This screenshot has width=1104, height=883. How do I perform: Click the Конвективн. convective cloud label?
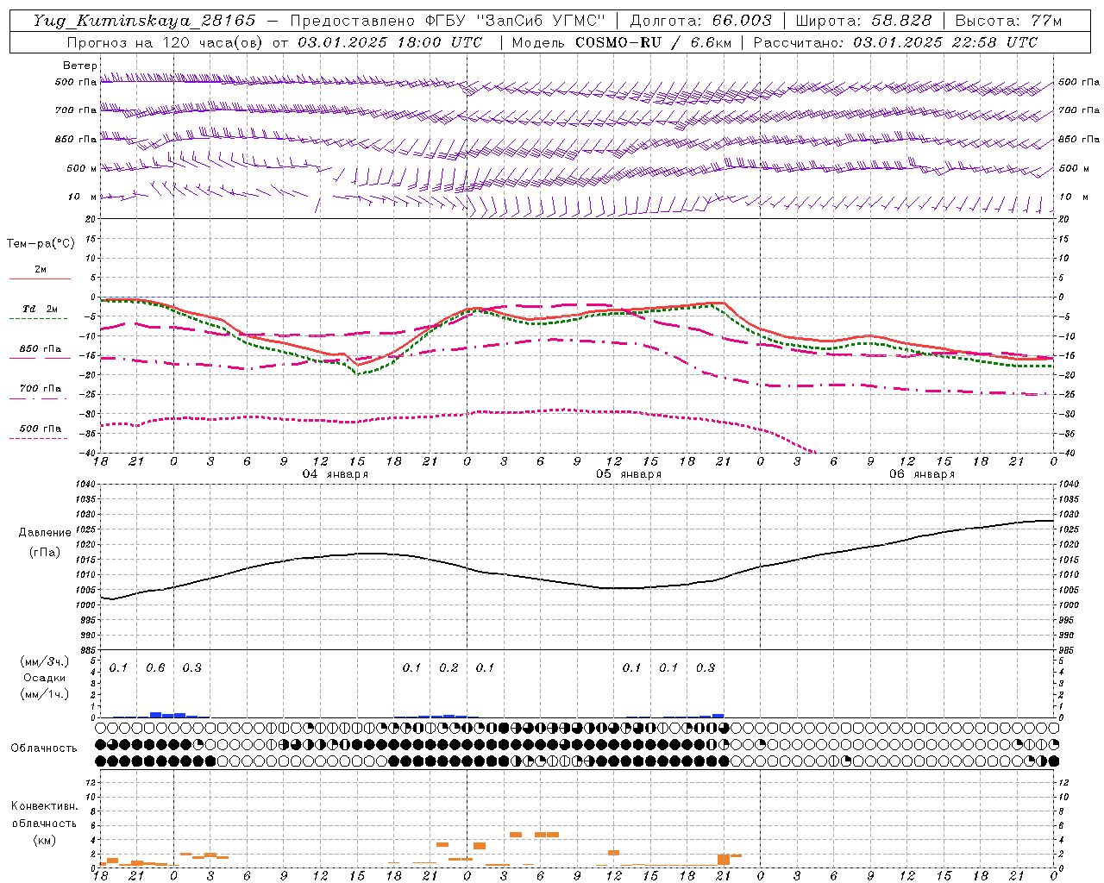[45, 806]
